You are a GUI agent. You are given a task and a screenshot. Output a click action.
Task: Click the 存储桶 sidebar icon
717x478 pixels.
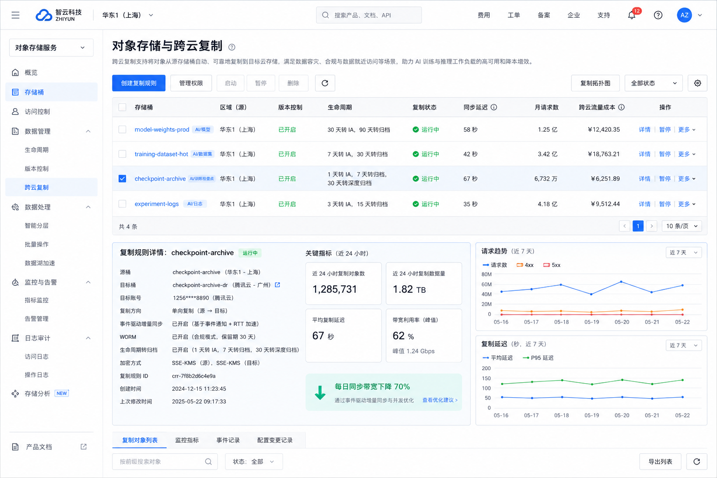pos(15,92)
